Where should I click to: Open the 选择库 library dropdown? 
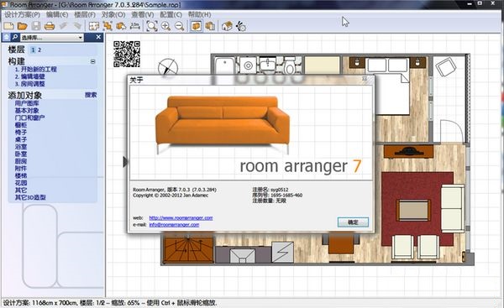point(52,38)
